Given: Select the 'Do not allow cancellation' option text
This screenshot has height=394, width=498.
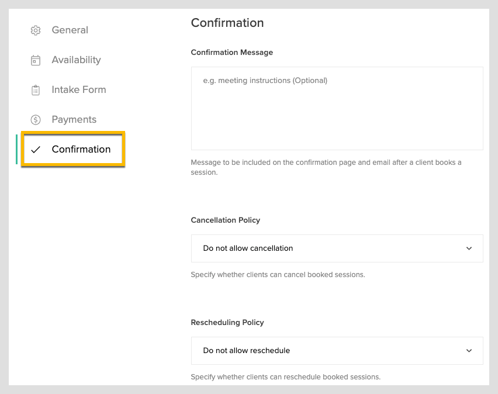Looking at the screenshot, I should tap(248, 248).
